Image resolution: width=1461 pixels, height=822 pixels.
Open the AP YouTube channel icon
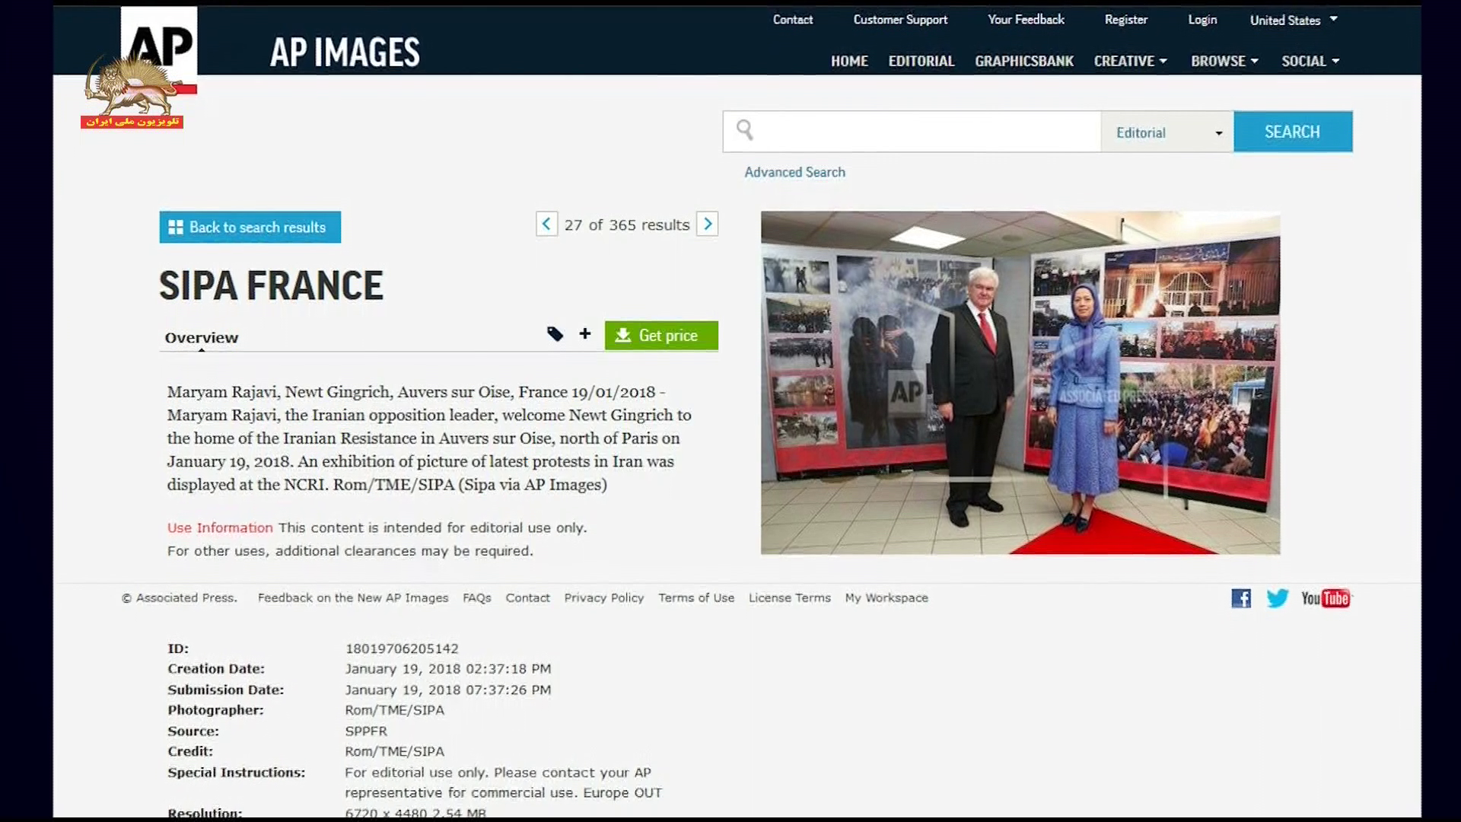click(1326, 598)
